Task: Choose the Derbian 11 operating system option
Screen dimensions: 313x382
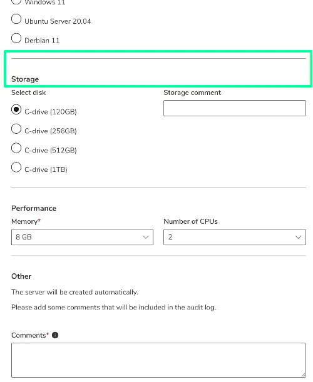Action: pyautogui.click(x=16, y=38)
